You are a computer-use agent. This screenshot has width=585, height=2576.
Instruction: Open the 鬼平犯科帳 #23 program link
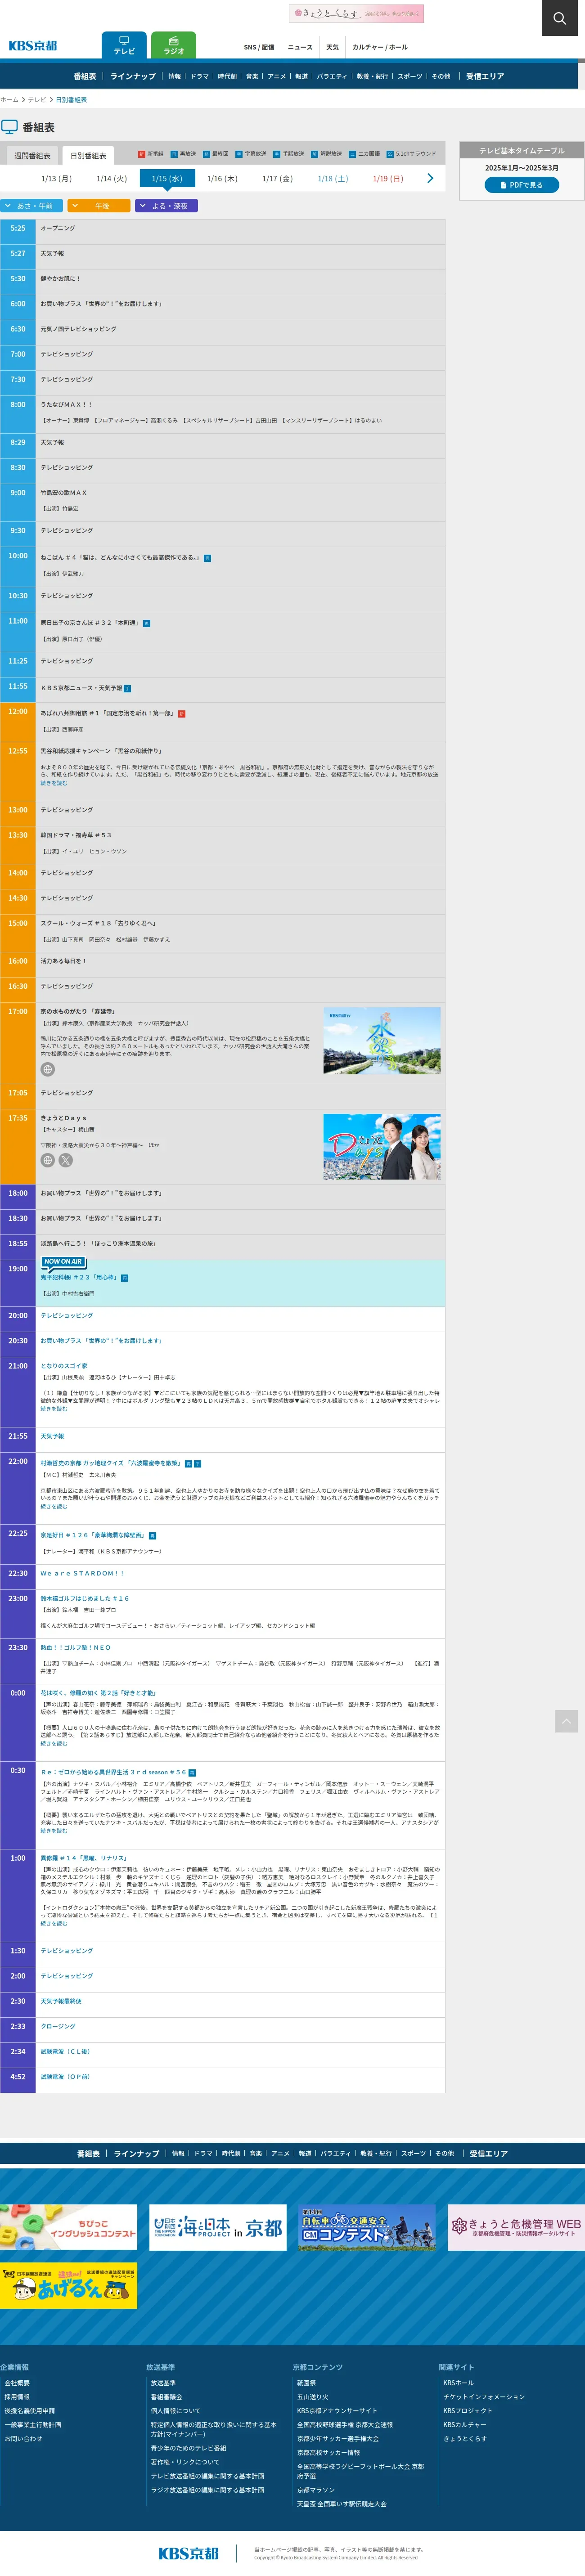(79, 1277)
